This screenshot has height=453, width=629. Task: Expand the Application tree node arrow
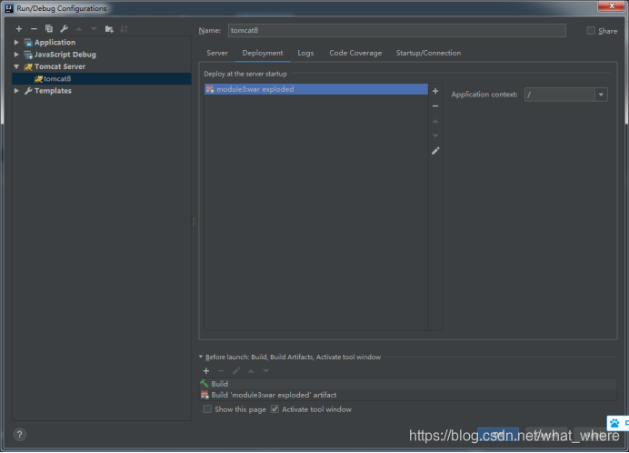(16, 42)
